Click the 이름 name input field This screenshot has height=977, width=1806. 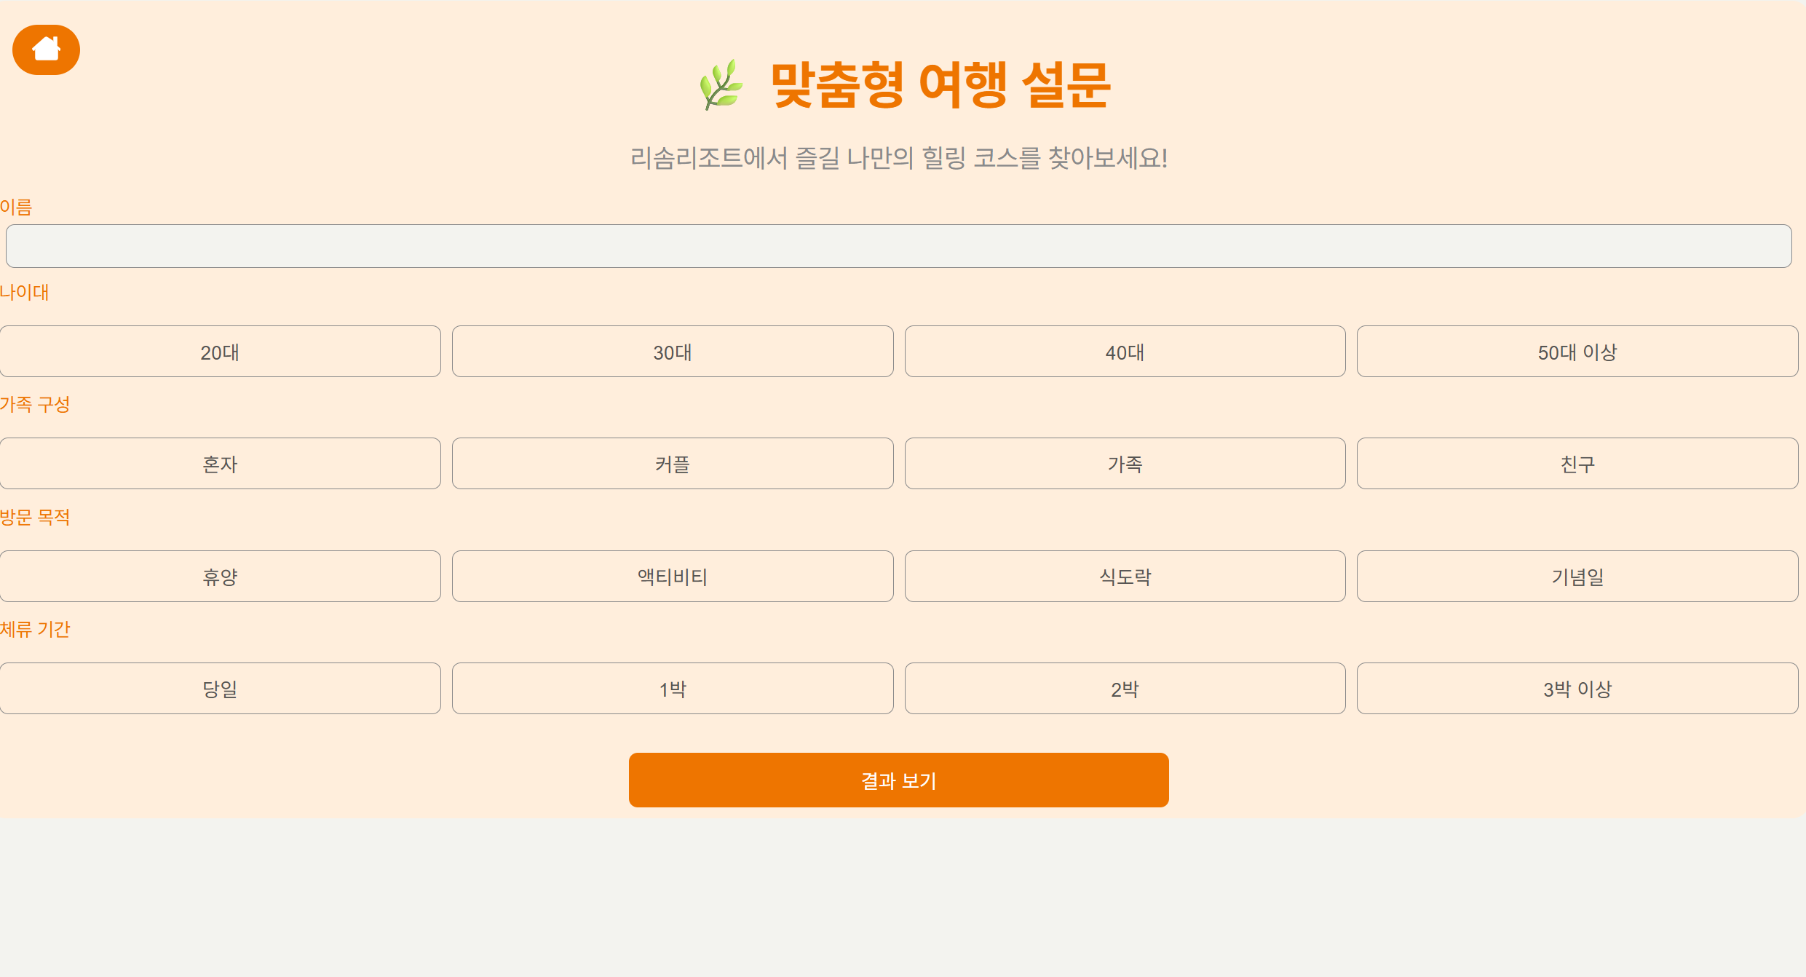[x=898, y=246]
